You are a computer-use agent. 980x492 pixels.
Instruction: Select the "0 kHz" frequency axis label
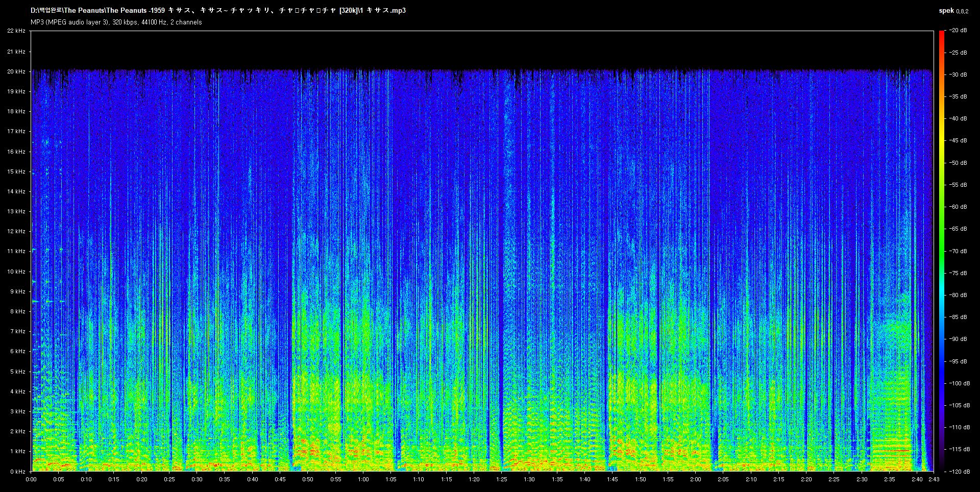coord(18,472)
